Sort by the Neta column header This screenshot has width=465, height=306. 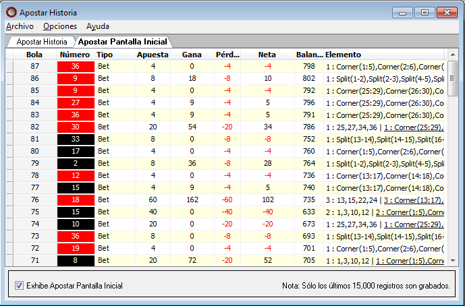tap(267, 55)
